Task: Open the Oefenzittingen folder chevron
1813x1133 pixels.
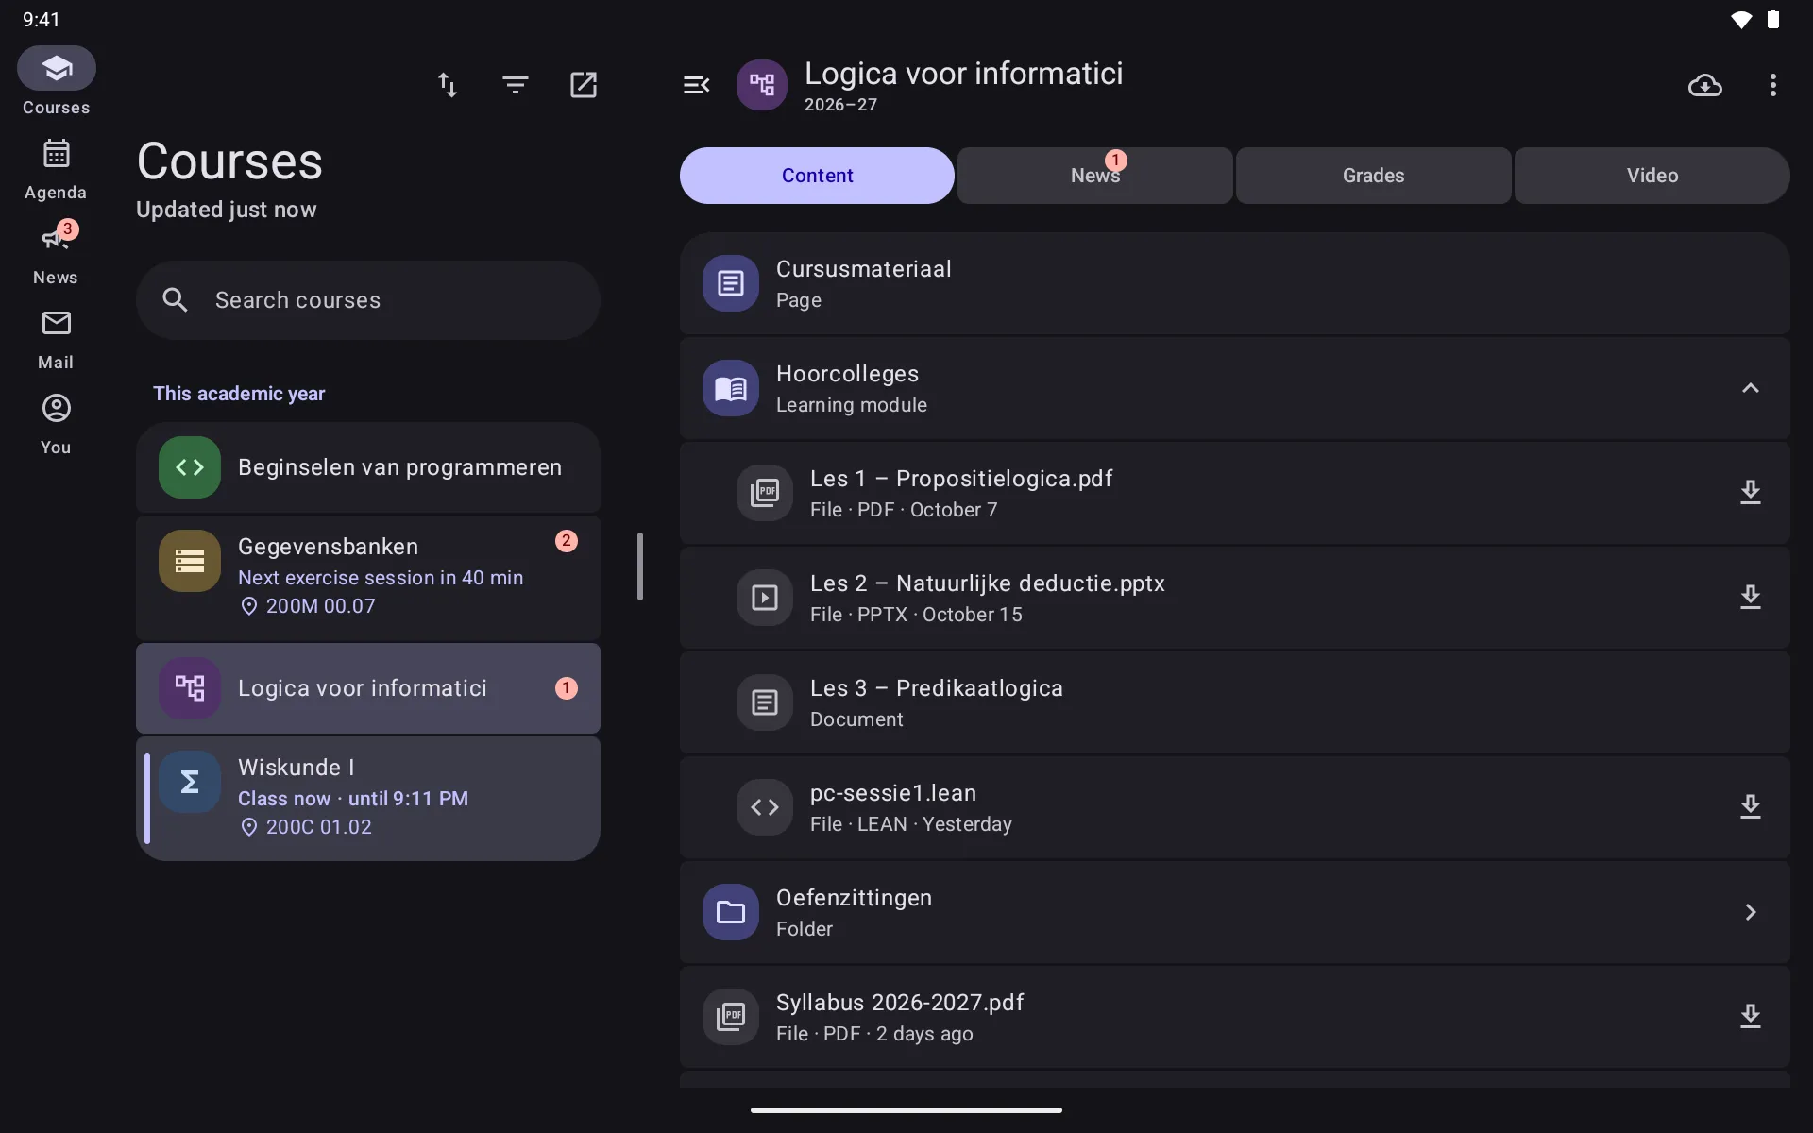Action: [x=1751, y=912]
